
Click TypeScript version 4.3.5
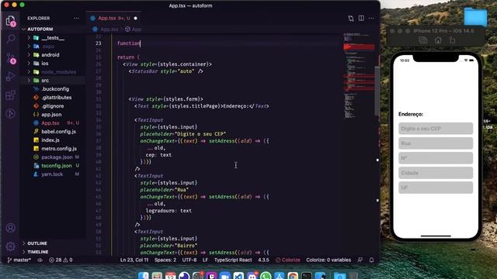point(263,260)
